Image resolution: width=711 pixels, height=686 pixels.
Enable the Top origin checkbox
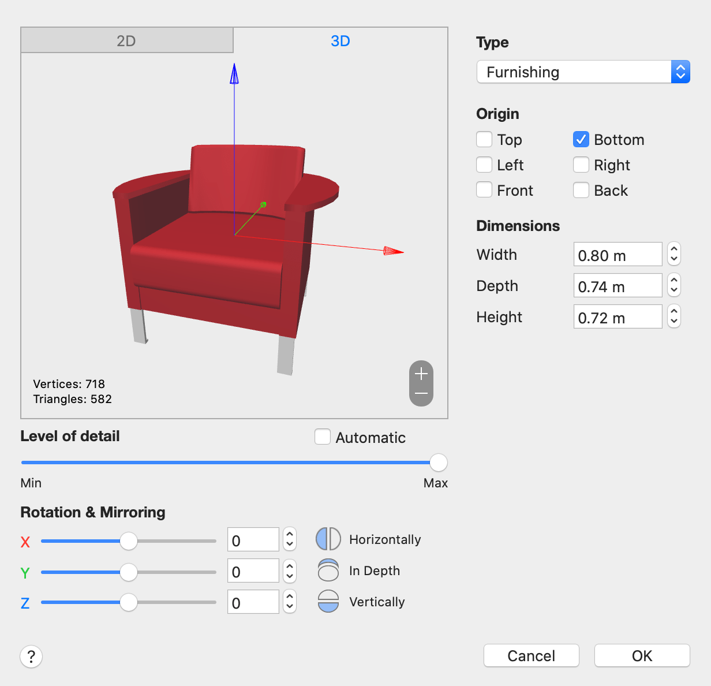coord(484,140)
